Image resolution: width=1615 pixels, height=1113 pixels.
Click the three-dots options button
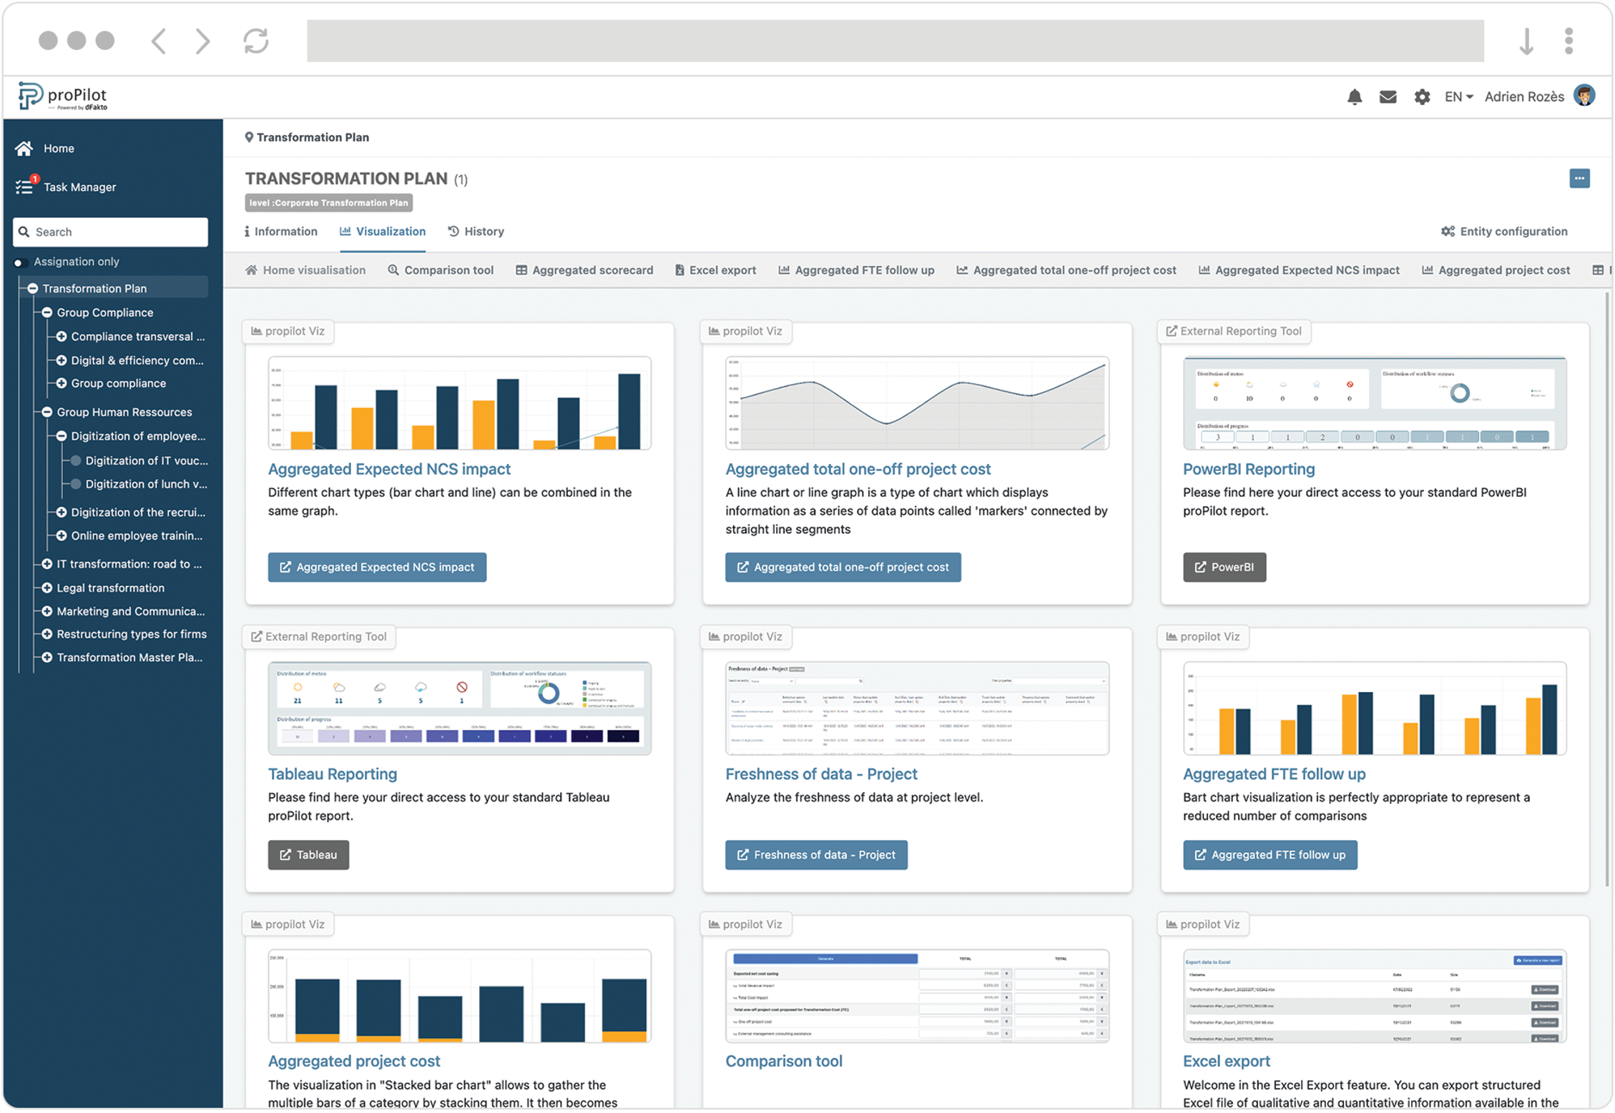pos(1579,178)
